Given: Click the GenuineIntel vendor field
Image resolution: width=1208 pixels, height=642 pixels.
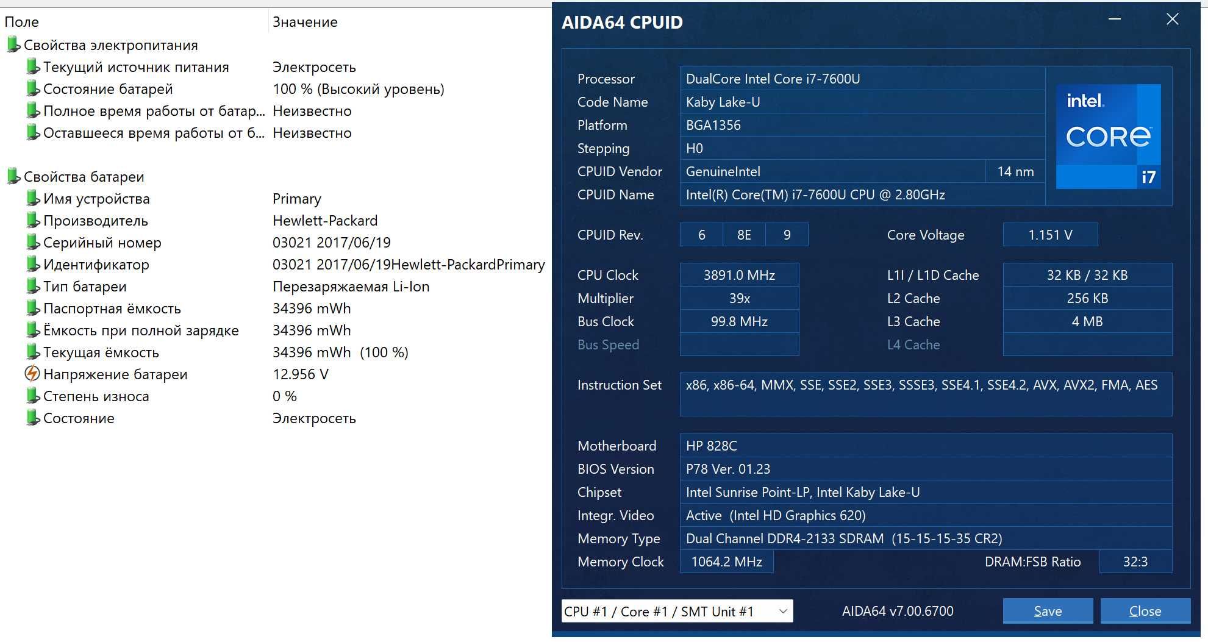Looking at the screenshot, I should [x=832, y=171].
